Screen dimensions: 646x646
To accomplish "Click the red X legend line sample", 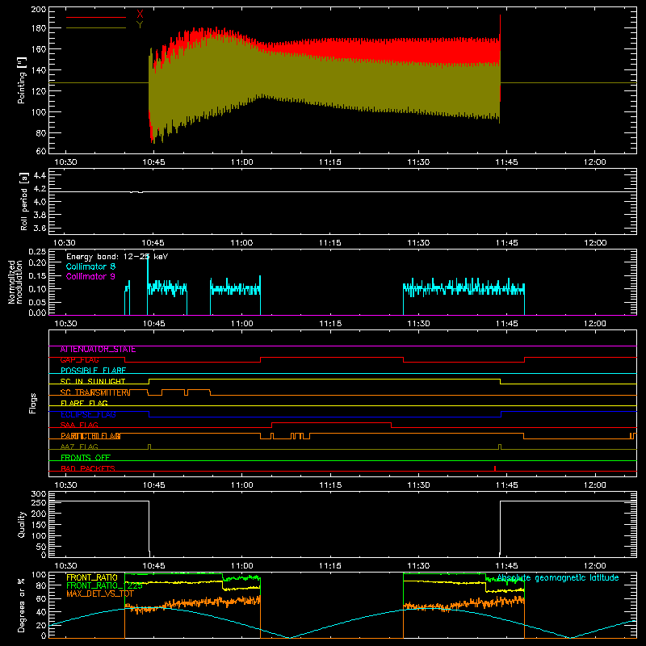I will (x=96, y=17).
